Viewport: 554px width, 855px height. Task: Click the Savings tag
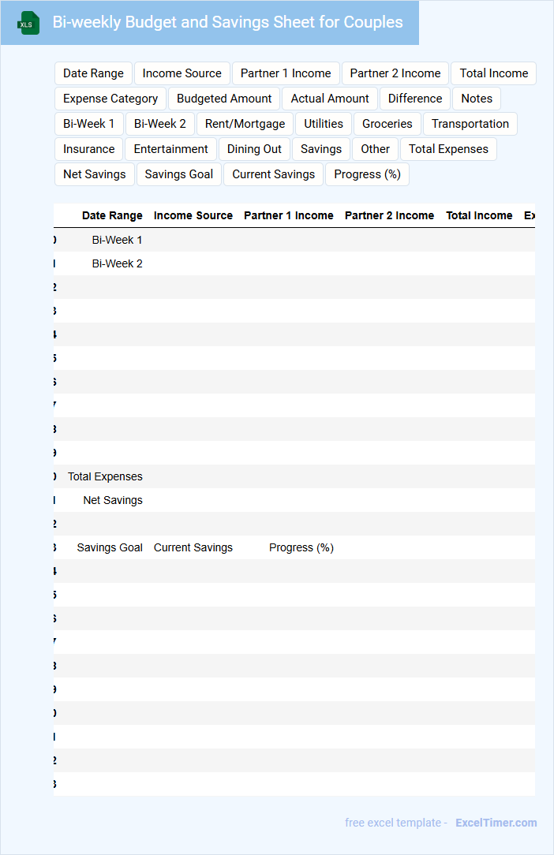(321, 149)
